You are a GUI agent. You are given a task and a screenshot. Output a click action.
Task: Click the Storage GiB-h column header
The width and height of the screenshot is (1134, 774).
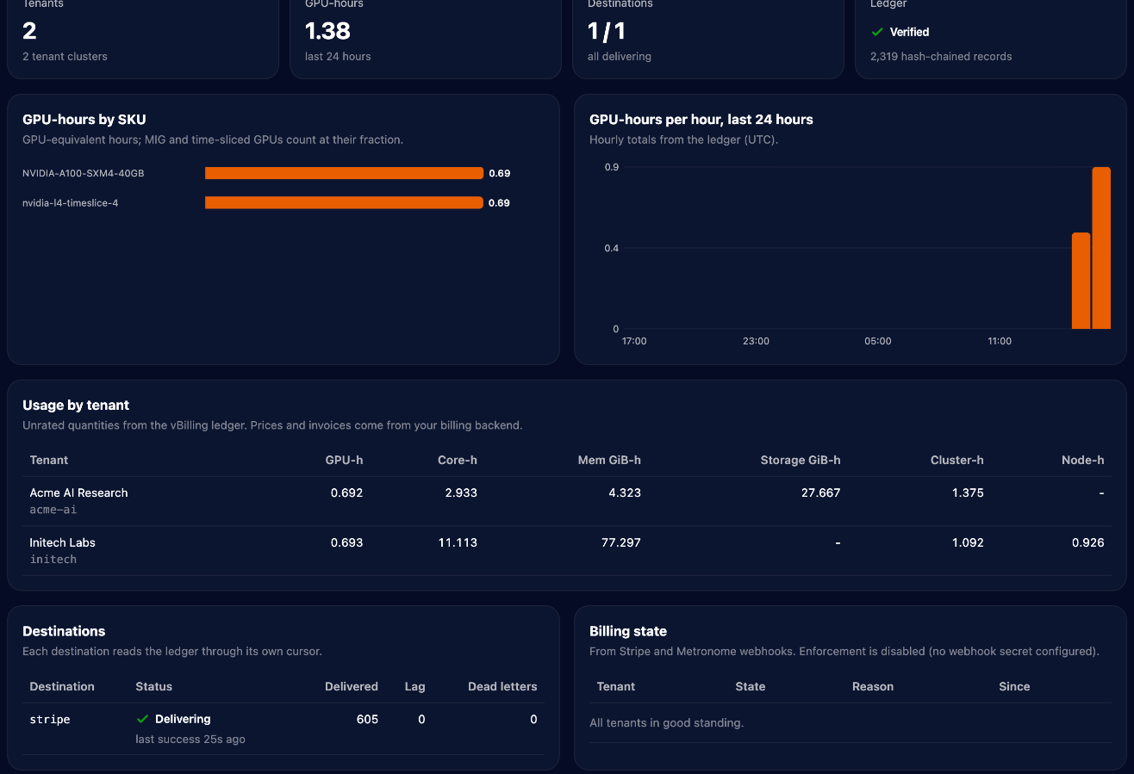click(801, 460)
